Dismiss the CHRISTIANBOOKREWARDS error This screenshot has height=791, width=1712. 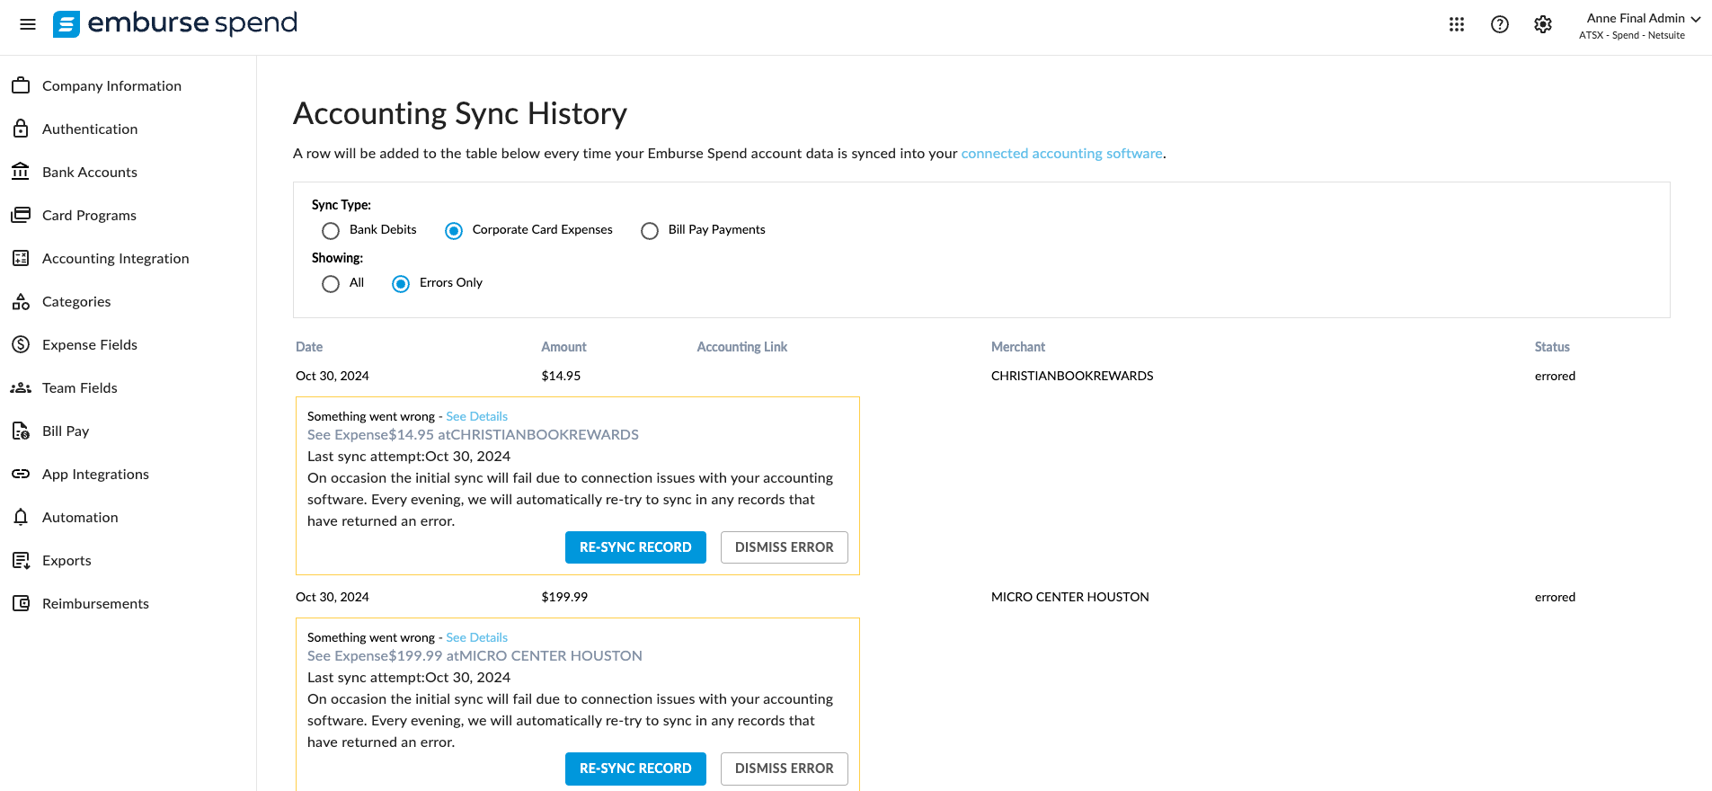coord(785,547)
